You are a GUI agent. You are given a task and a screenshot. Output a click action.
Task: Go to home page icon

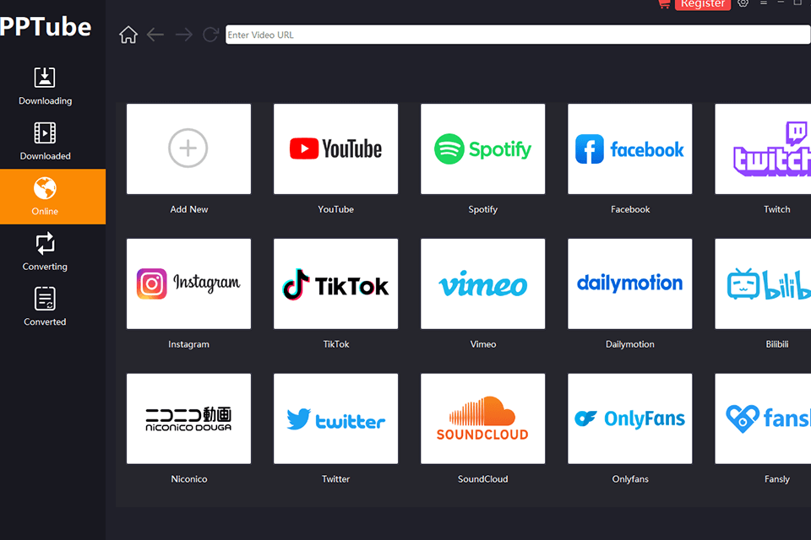(x=128, y=35)
